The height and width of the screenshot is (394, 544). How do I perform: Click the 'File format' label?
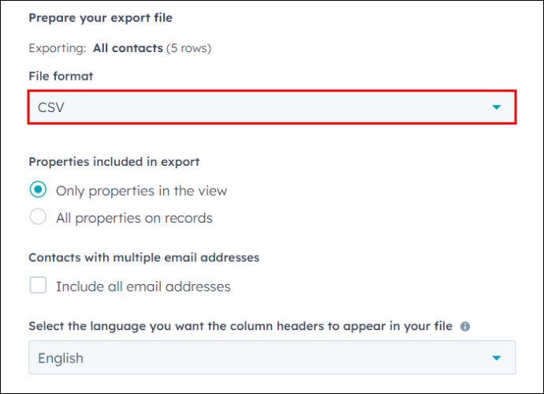[61, 76]
